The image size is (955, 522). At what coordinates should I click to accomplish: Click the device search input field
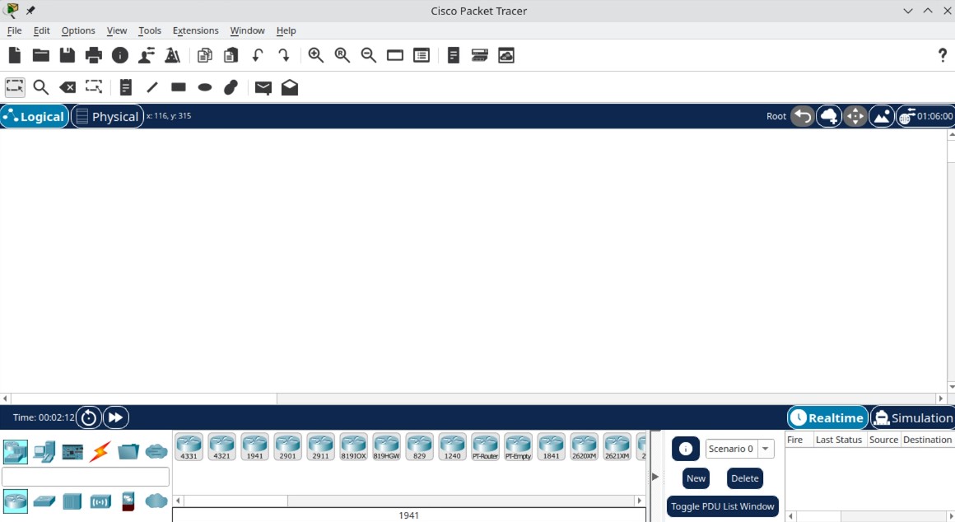tap(86, 477)
